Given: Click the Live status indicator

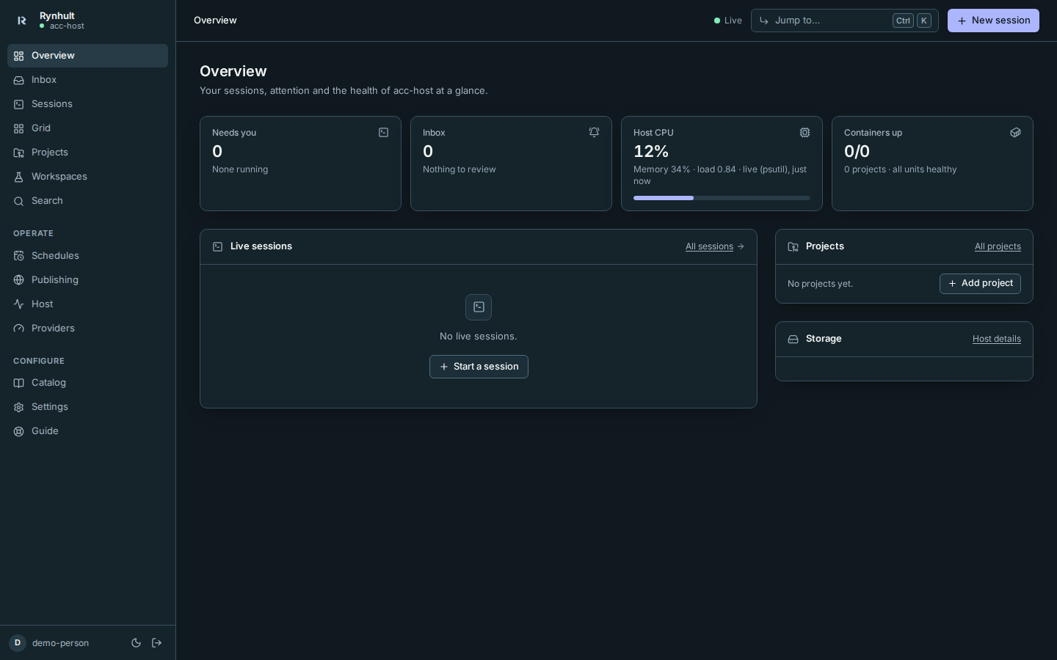Looking at the screenshot, I should pyautogui.click(x=728, y=21).
